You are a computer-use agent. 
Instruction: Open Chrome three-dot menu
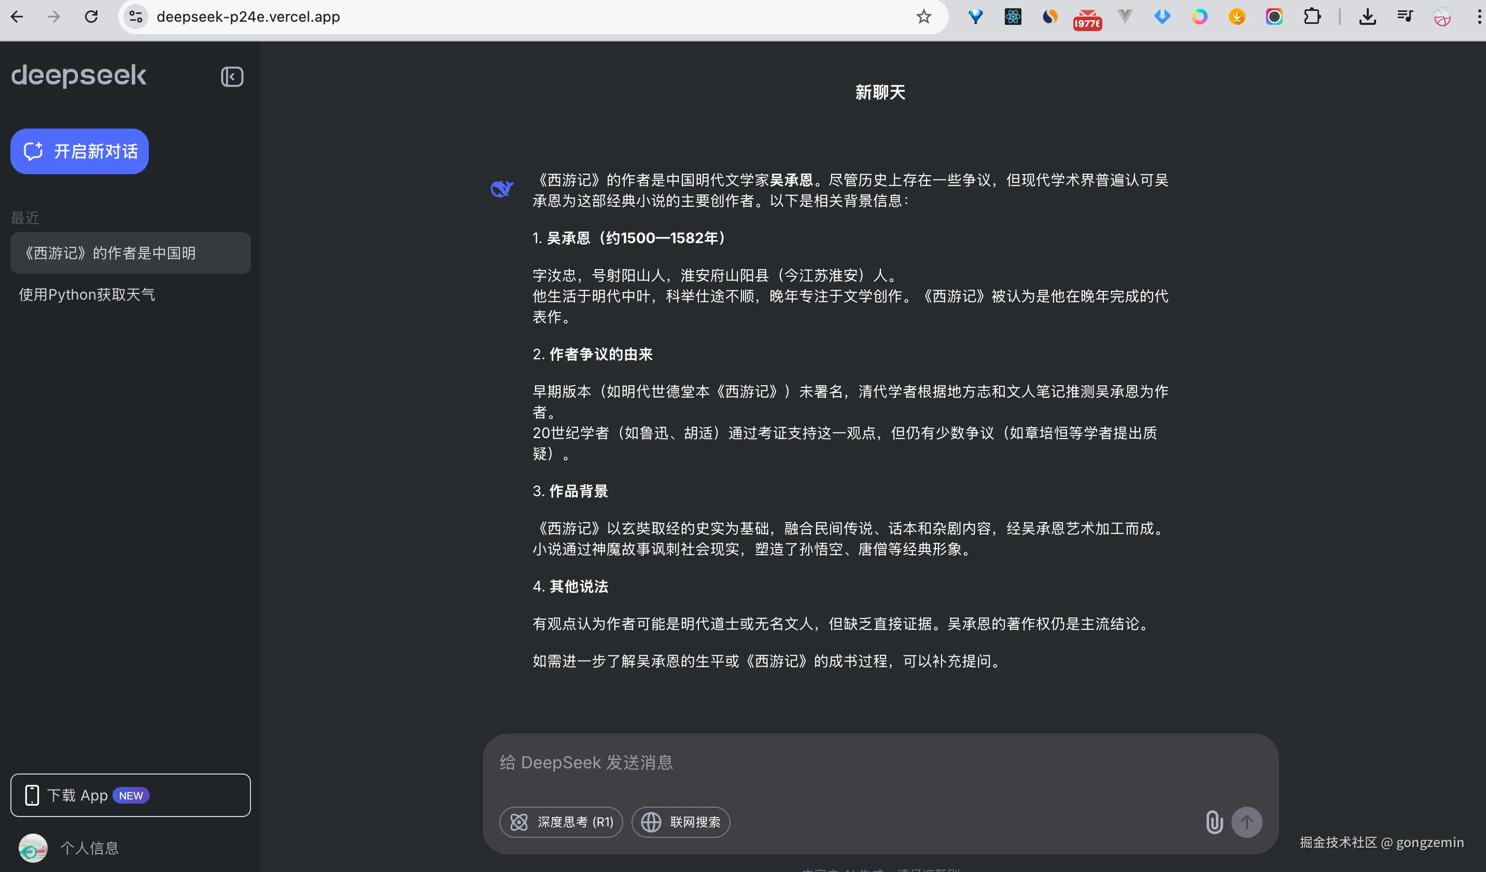(1478, 17)
